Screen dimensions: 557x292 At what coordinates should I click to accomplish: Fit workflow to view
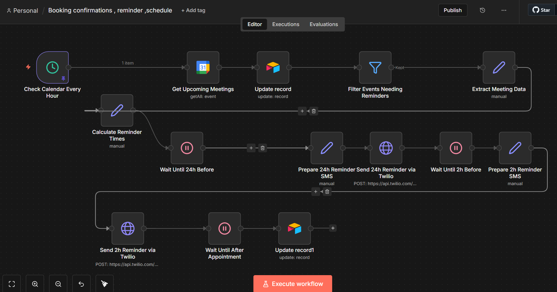pos(12,284)
